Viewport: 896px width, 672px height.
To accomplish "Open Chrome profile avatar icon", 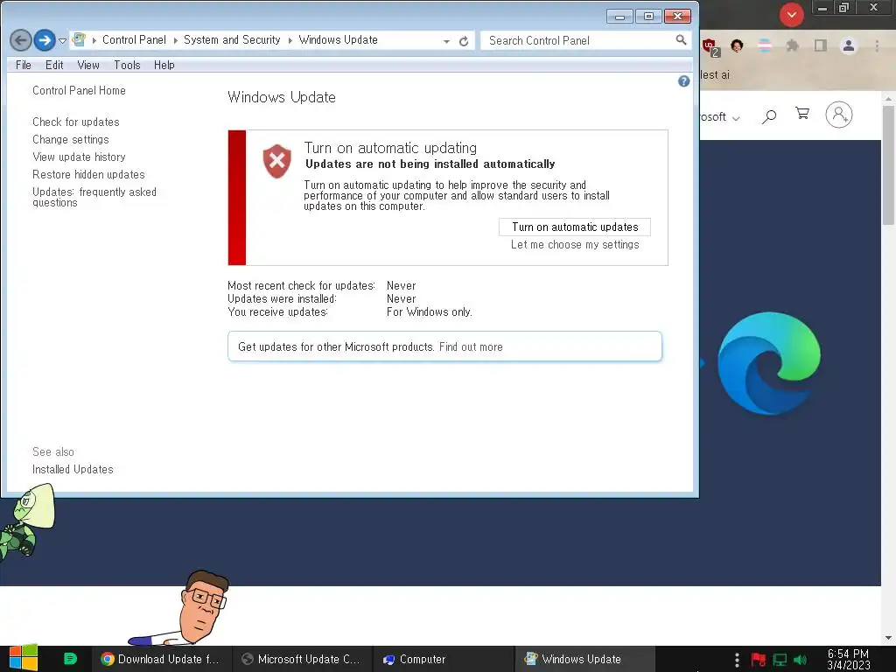I will (x=849, y=45).
